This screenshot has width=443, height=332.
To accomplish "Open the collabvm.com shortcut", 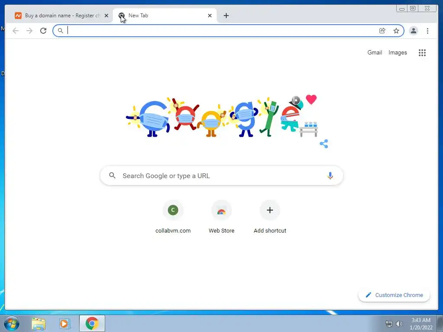I will point(173,217).
